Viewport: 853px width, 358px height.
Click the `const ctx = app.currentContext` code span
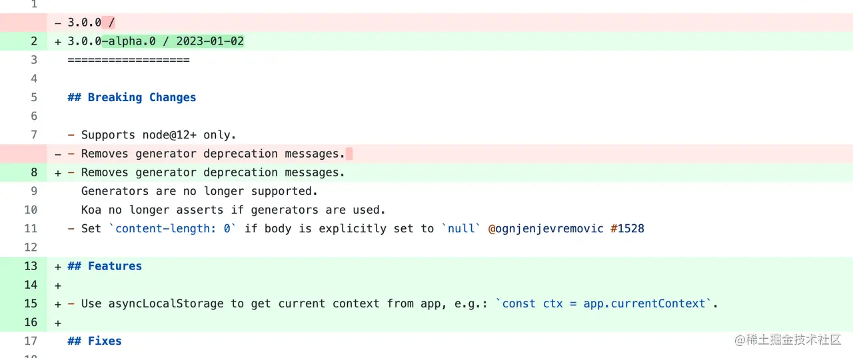tap(604, 303)
